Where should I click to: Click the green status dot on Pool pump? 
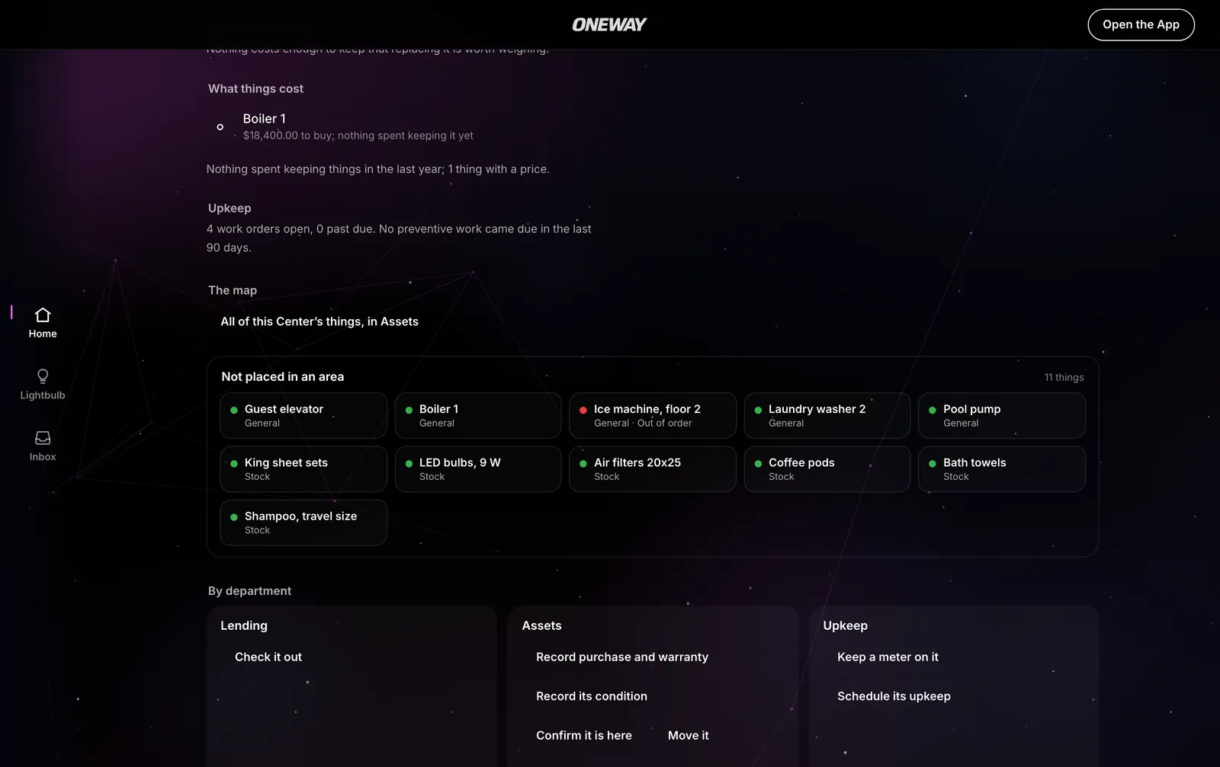coord(933,410)
